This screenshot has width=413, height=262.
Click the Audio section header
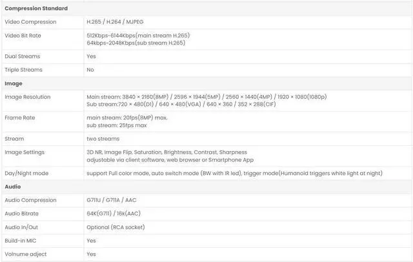tap(13, 186)
